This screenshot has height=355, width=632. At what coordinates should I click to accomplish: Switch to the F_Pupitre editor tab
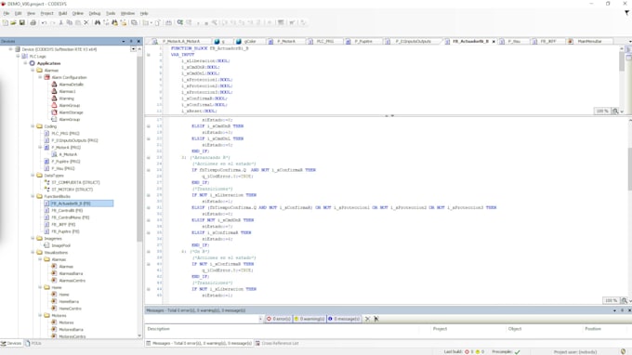click(363, 41)
